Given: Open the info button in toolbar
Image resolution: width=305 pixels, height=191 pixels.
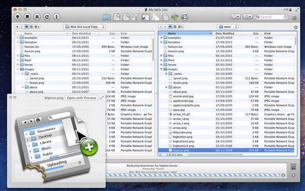Looking at the screenshot, I should click(56, 17).
